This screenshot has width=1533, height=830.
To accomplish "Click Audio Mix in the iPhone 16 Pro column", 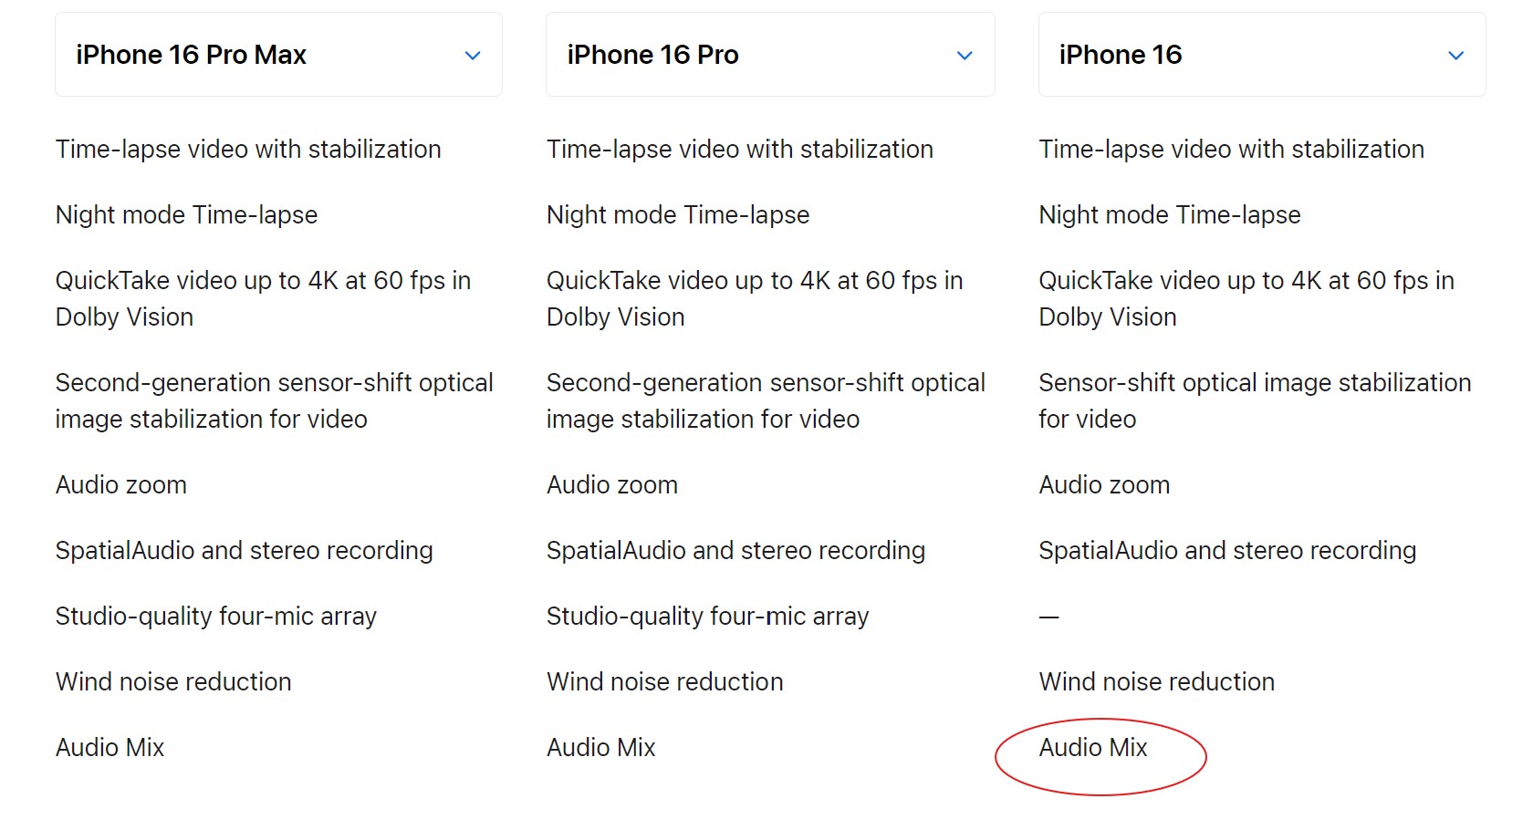I will click(x=601, y=748).
